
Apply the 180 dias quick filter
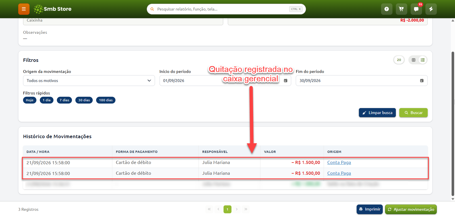pos(106,100)
